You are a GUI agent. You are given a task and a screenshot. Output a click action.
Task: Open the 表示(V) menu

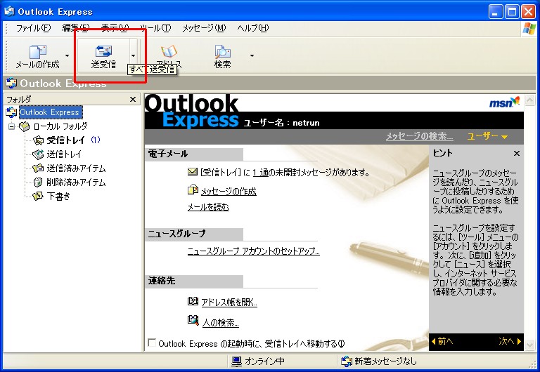[x=115, y=28]
